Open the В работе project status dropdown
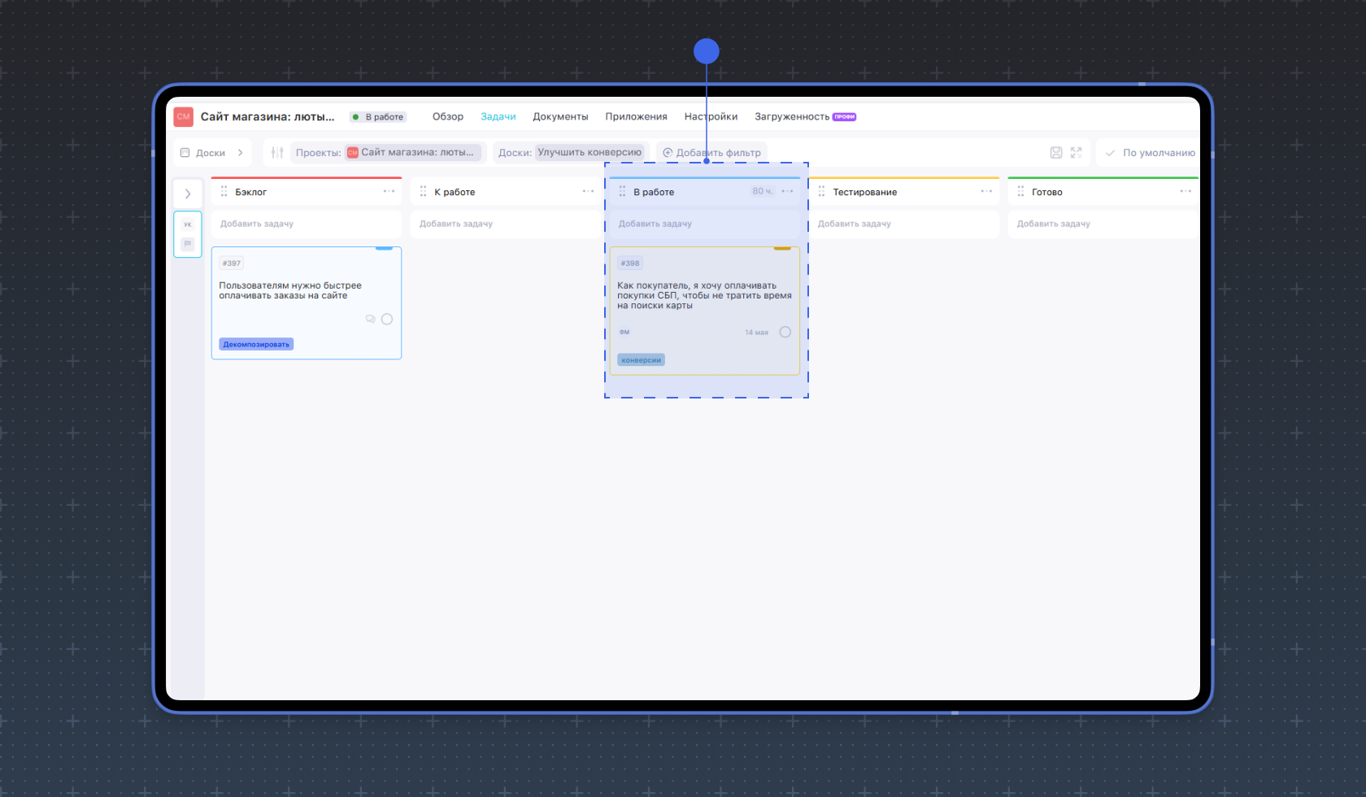Image resolution: width=1366 pixels, height=797 pixels. point(378,117)
